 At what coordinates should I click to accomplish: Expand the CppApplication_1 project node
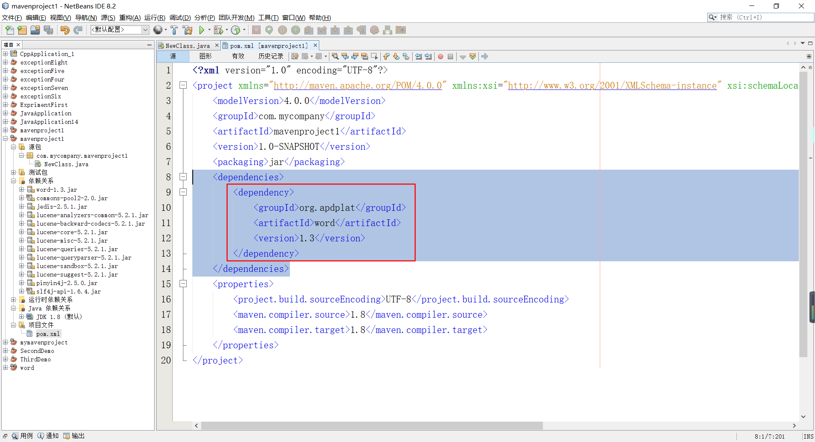coord(6,54)
